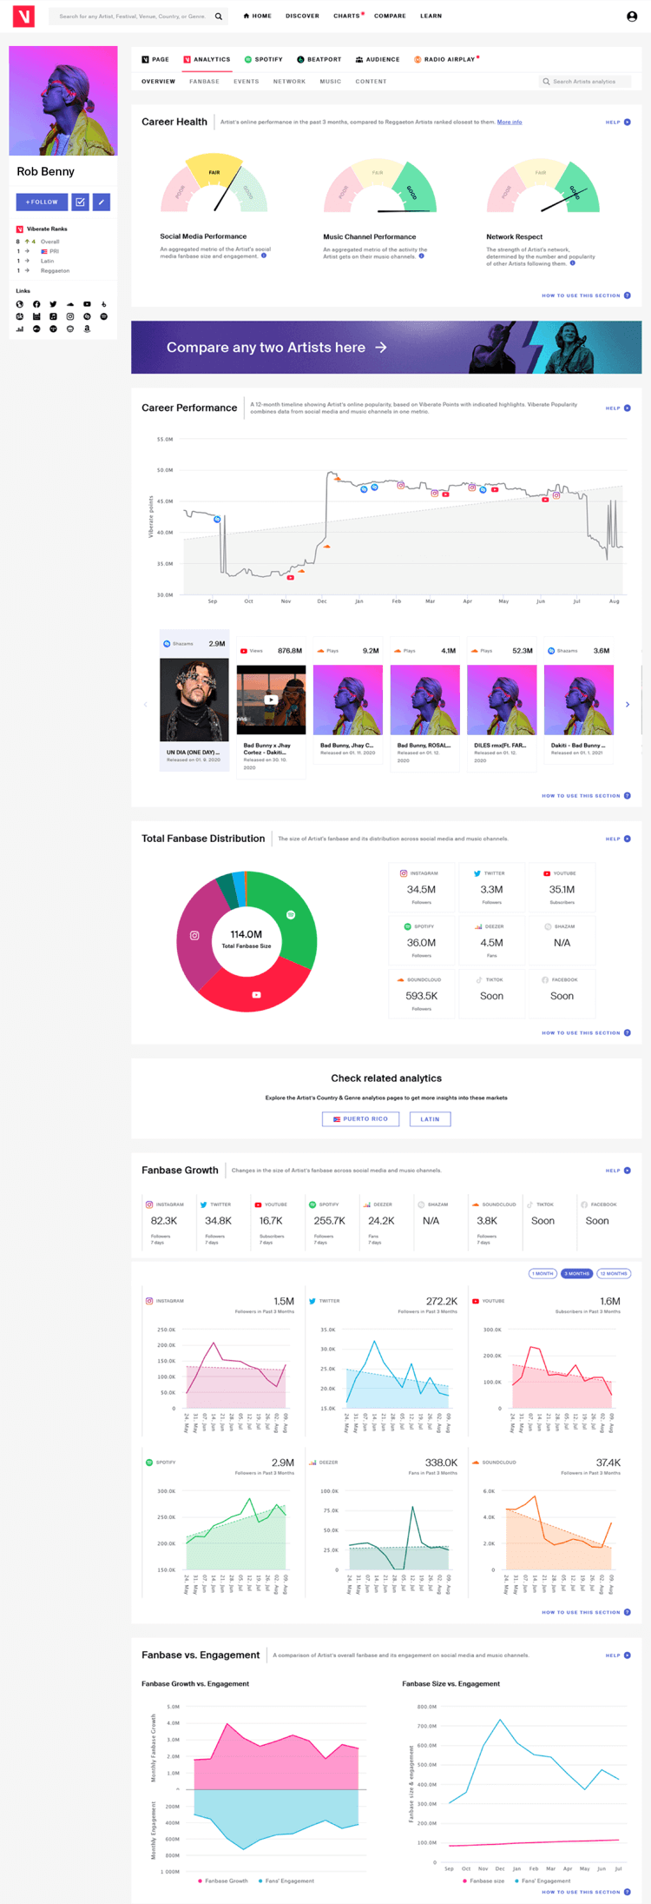Open the Facebook link icon in Links
This screenshot has width=651, height=1904.
(x=36, y=304)
